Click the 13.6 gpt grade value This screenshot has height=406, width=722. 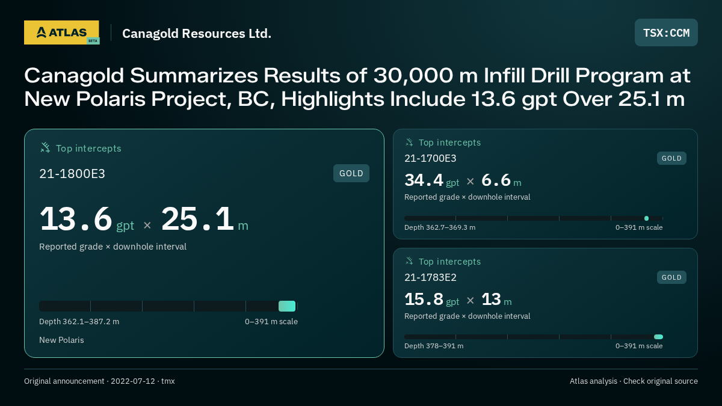[x=87, y=219]
